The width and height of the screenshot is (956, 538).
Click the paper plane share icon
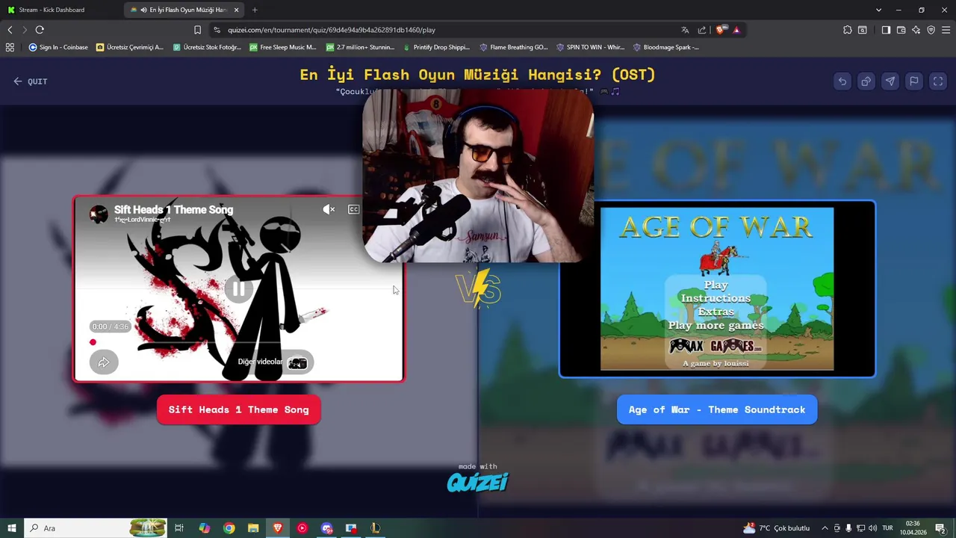point(890,81)
